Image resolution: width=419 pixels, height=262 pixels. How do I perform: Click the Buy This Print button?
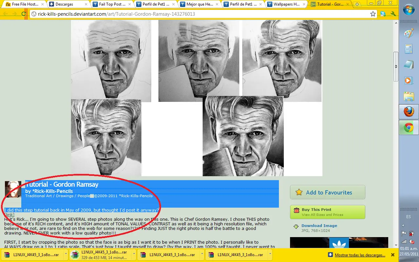tap(327, 212)
